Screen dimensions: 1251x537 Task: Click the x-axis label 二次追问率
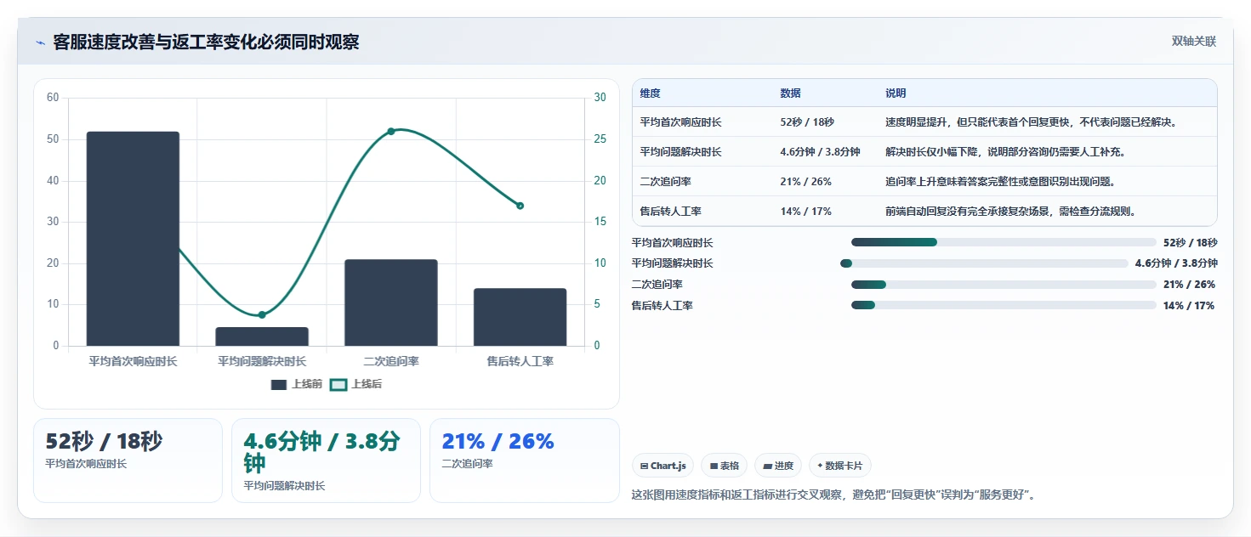click(391, 361)
